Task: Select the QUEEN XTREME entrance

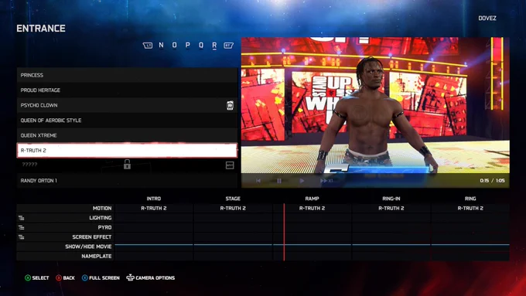Action: [x=127, y=135]
